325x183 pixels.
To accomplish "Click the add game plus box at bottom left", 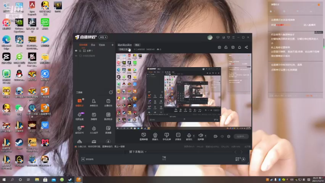I will pos(83,159).
